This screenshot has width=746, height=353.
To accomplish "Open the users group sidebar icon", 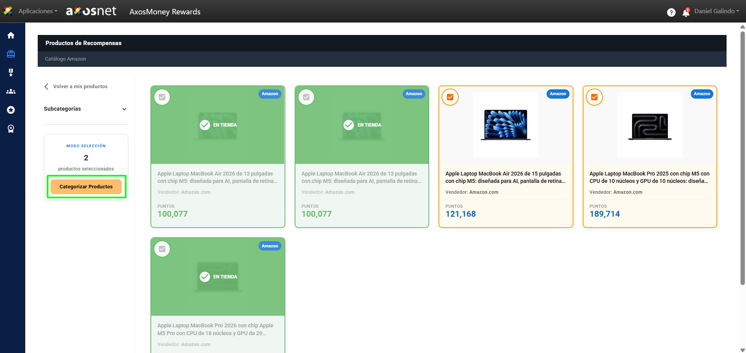I will [x=11, y=91].
